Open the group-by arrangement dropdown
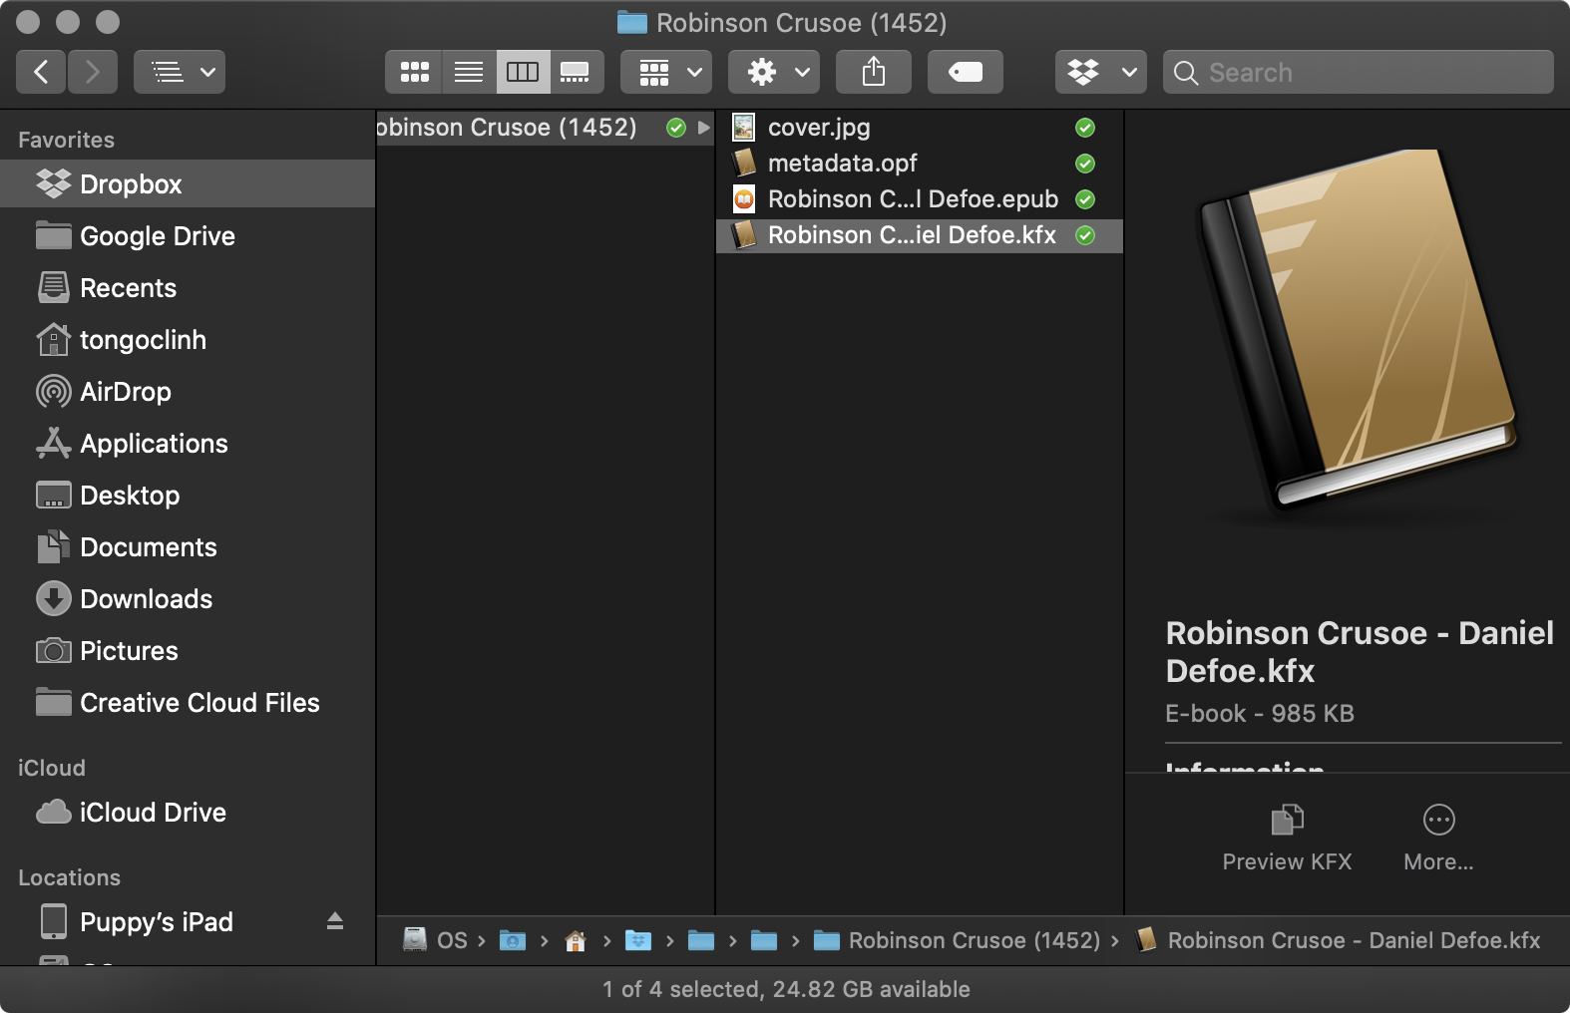This screenshot has height=1013, width=1570. pyautogui.click(x=665, y=72)
